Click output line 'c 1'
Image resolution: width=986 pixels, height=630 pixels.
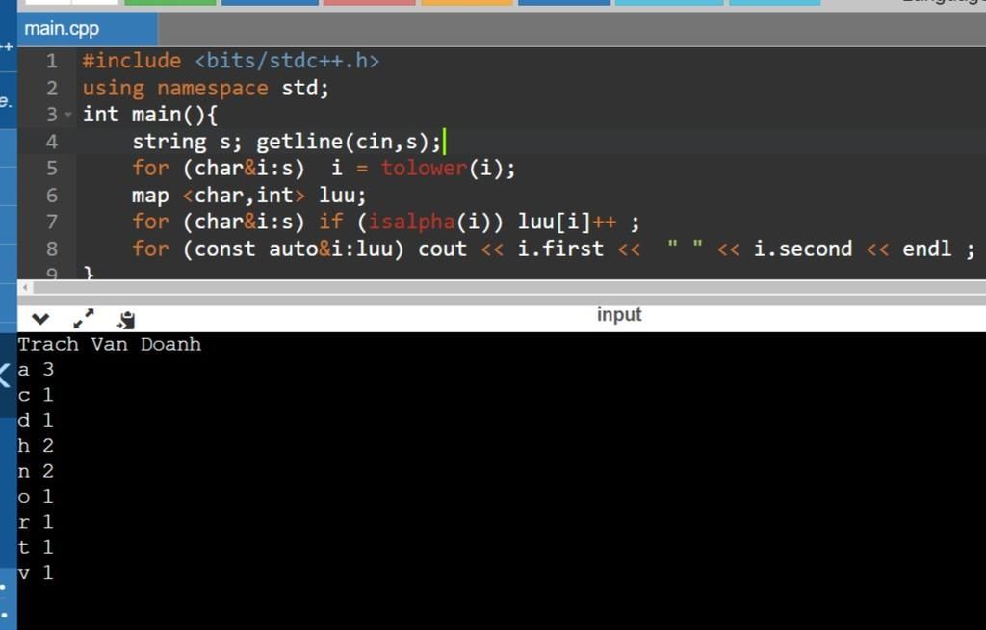36,395
